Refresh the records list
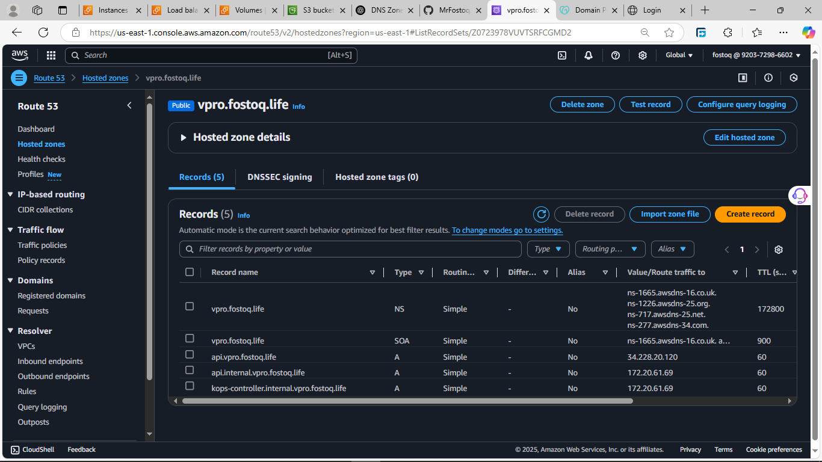Screen dimensions: 822x462 tap(541, 214)
